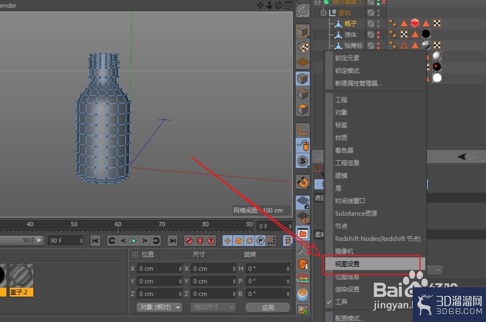Click the Planar Workplane rotate icon
486x322 pixels.
click(x=303, y=217)
